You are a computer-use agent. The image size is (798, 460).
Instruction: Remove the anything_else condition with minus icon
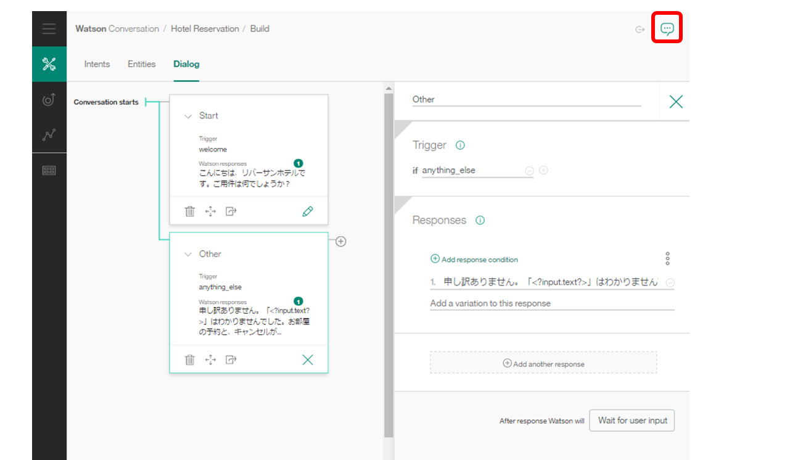[x=529, y=171]
